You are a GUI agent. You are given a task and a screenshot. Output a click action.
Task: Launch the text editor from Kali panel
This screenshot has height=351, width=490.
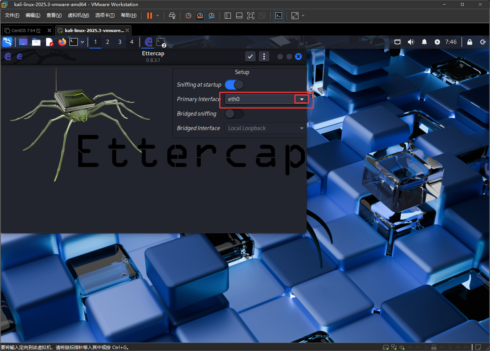point(49,42)
